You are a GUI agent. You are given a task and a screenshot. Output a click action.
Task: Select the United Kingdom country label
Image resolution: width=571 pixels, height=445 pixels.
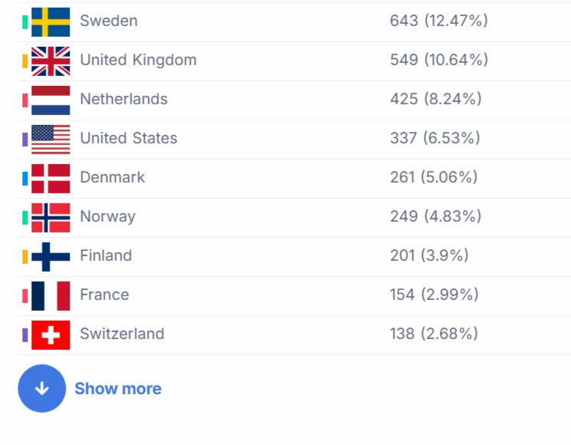pos(138,60)
